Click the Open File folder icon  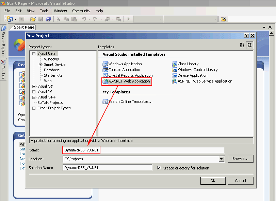(x=33, y=19)
